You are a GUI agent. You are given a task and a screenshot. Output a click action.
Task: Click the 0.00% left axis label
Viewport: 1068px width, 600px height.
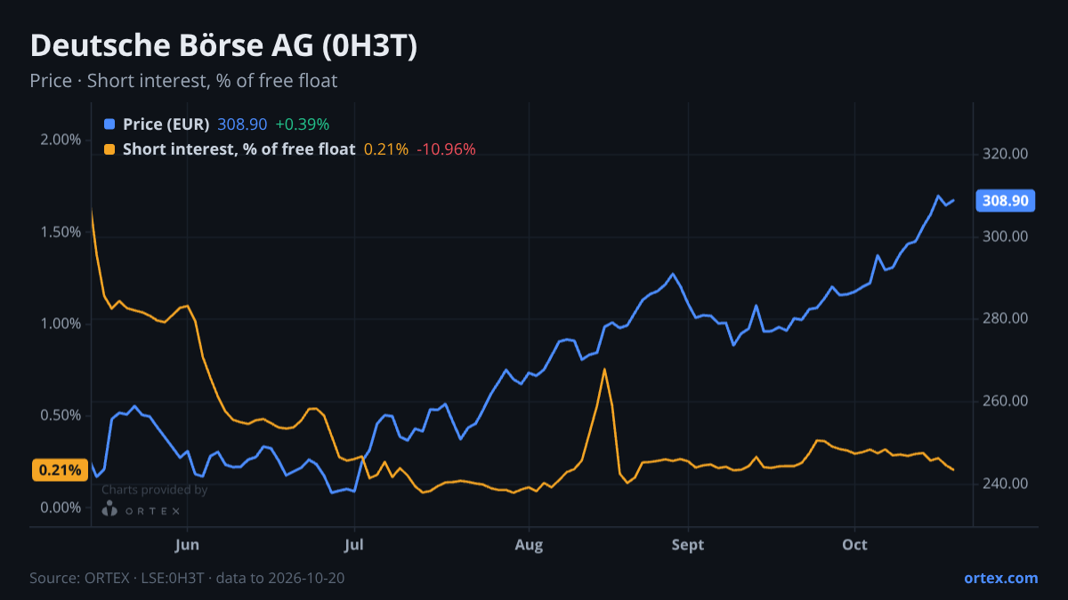pyautogui.click(x=61, y=508)
